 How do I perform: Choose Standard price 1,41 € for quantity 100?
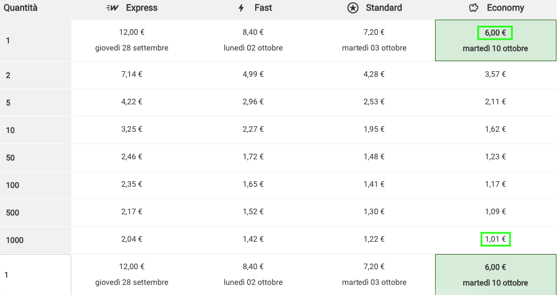coord(374,184)
